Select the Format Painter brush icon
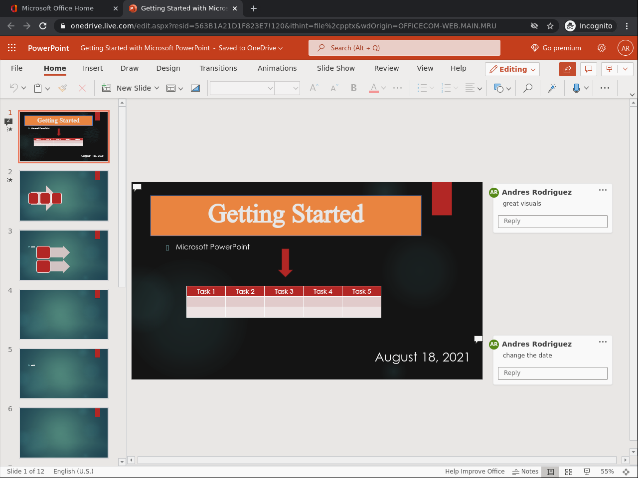This screenshot has height=478, width=638. coord(63,88)
